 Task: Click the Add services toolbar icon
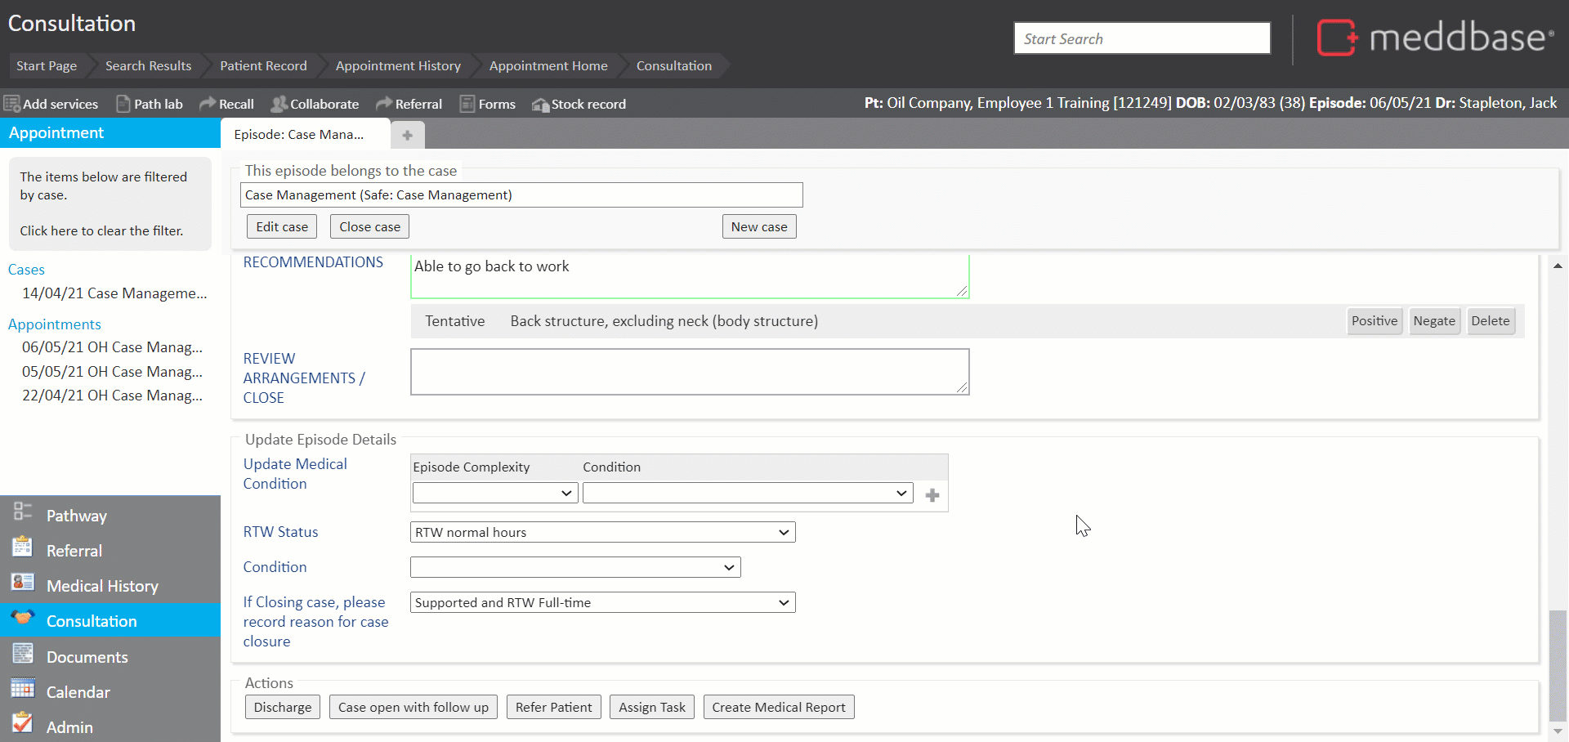coord(12,104)
